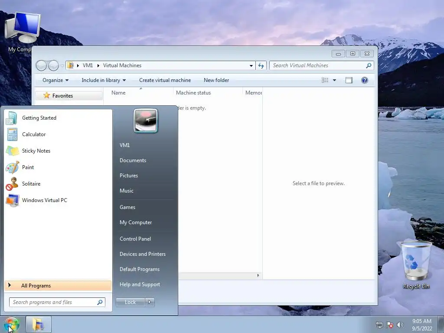Select Favorites in navigation pane
The height and width of the screenshot is (333, 444).
tap(69, 96)
